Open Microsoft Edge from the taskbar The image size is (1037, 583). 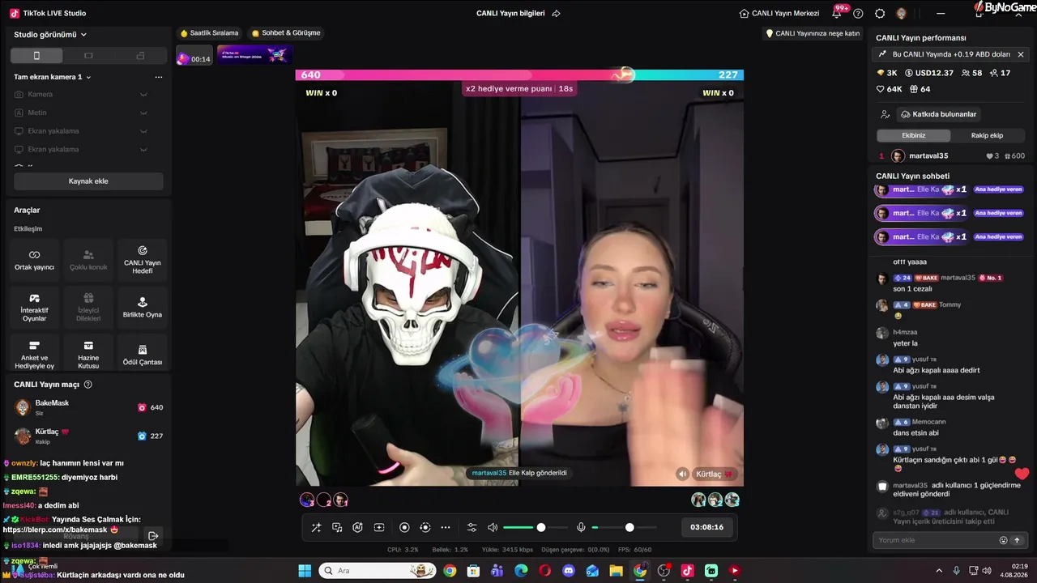click(521, 571)
